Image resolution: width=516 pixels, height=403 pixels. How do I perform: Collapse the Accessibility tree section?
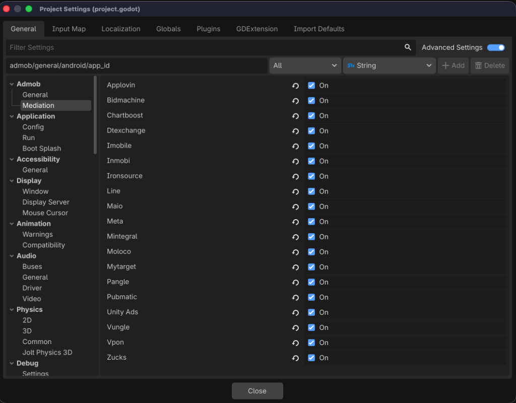12,159
